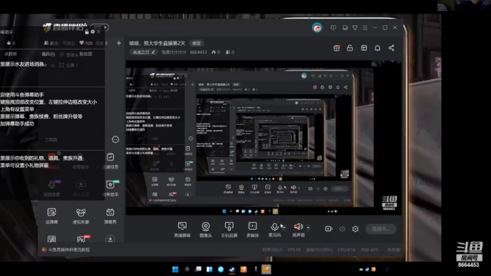Image resolution: width=491 pixels, height=276 pixels.
Task: Open the skin shirt icon
Action: (355, 28)
